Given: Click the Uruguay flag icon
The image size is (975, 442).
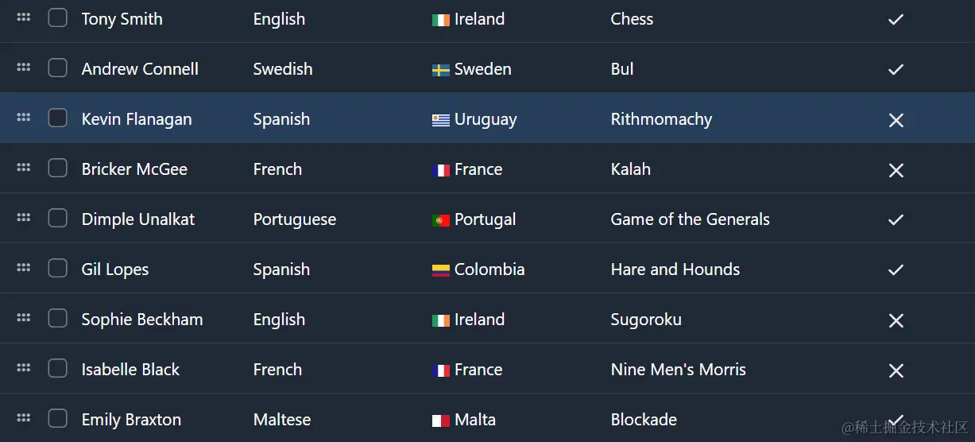Looking at the screenshot, I should pyautogui.click(x=441, y=120).
